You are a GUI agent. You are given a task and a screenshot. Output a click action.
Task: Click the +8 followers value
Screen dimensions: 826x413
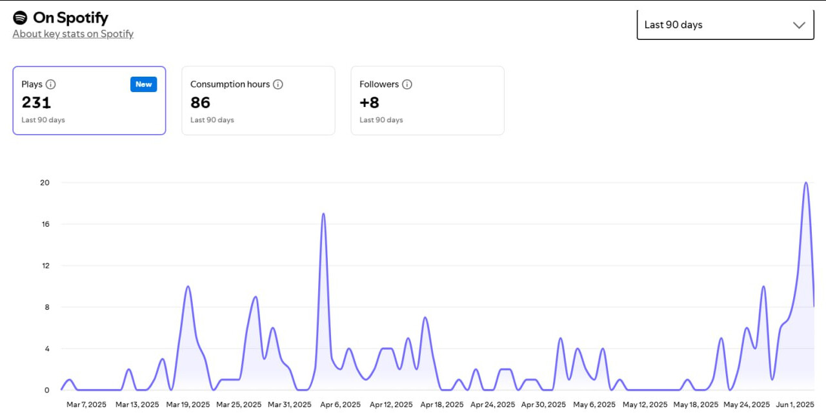369,102
